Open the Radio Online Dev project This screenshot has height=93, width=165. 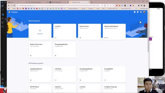(x=40, y=50)
